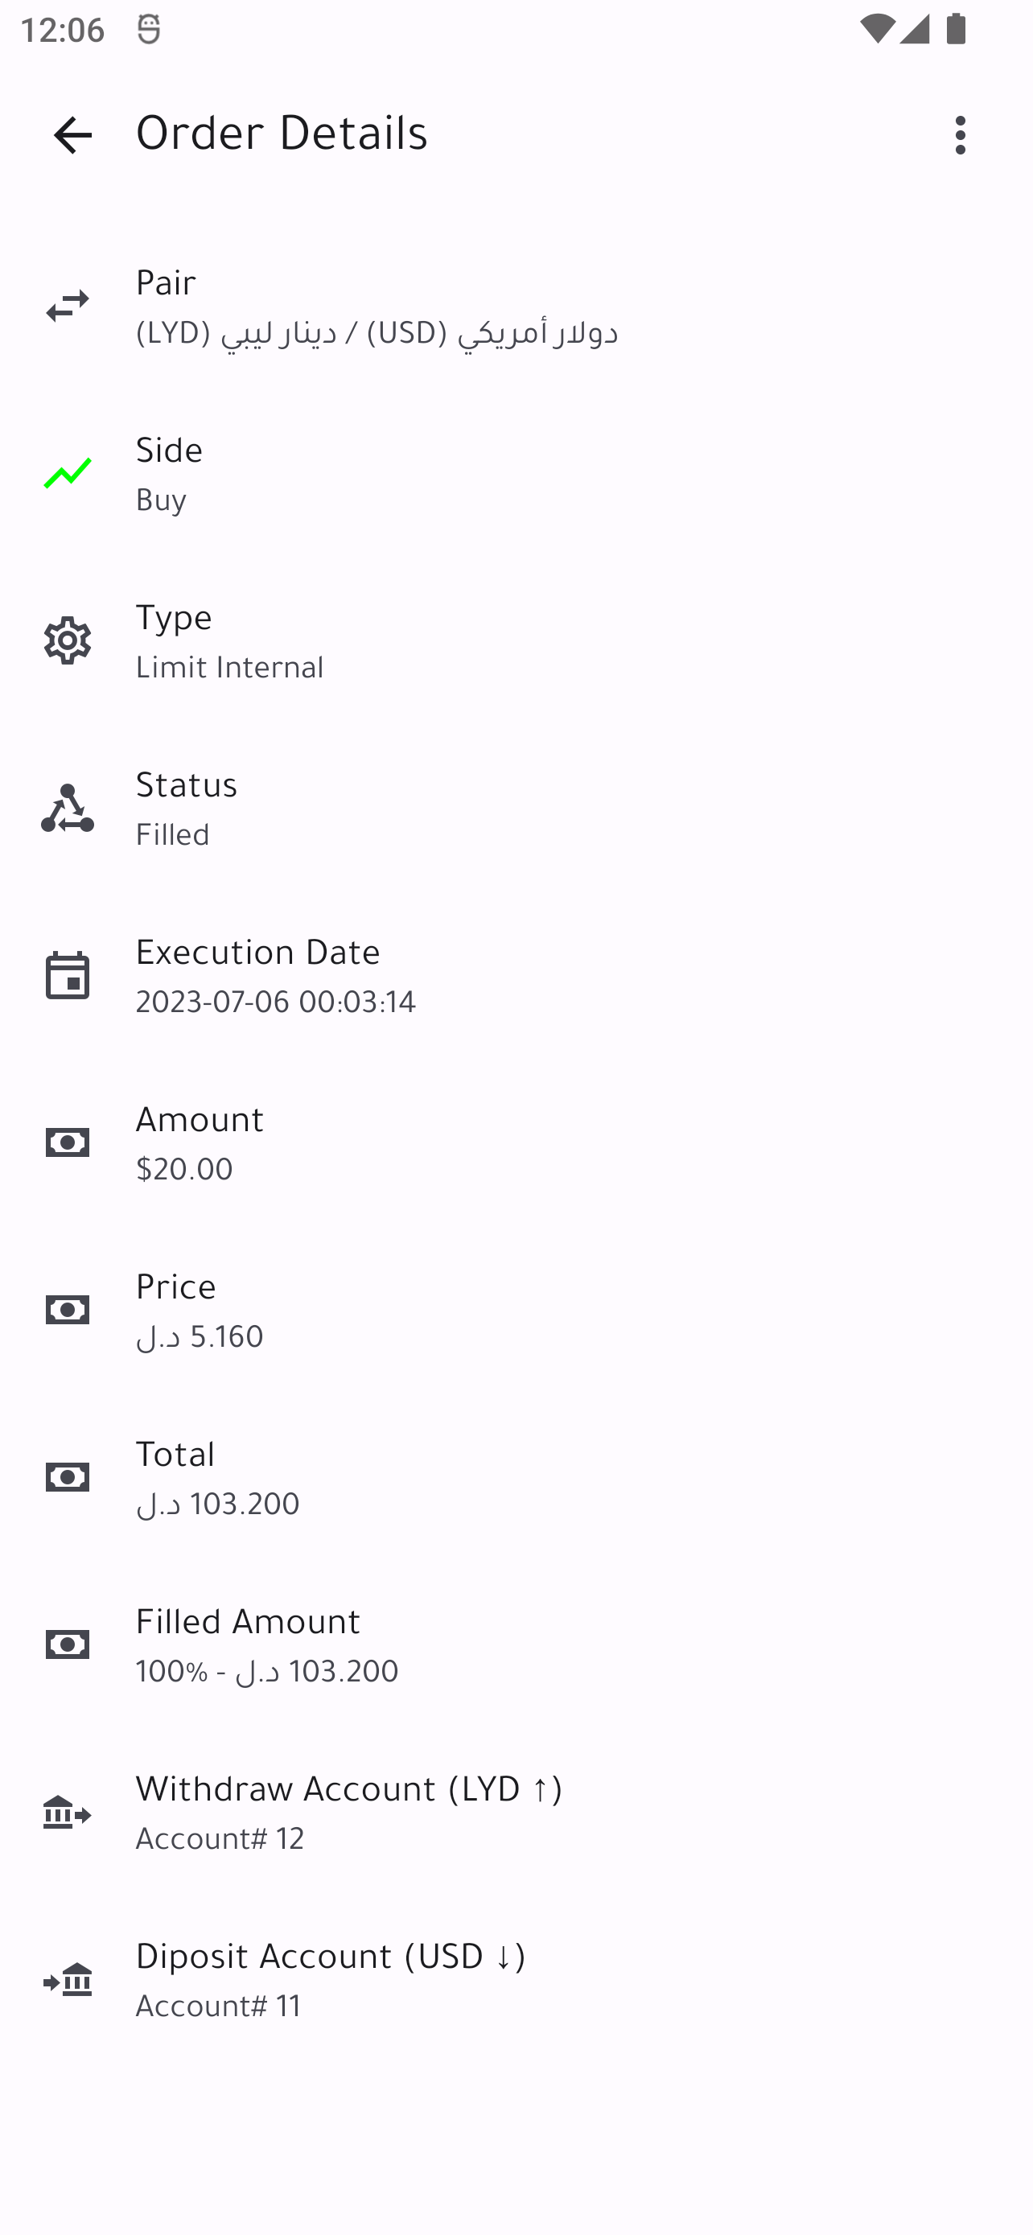
Task: Tap the Account# 11 deposit entry
Action: tap(219, 2005)
